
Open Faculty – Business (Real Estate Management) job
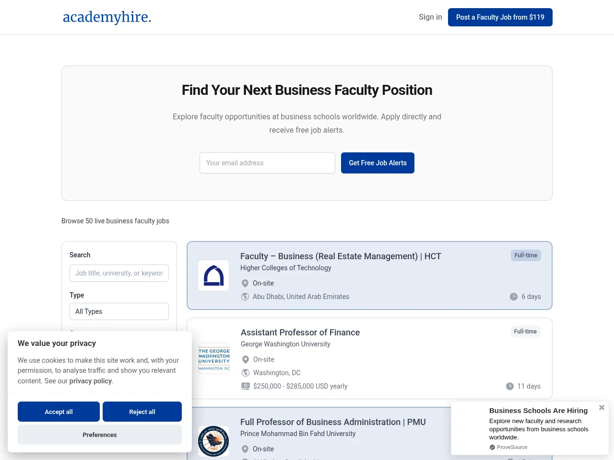[341, 256]
